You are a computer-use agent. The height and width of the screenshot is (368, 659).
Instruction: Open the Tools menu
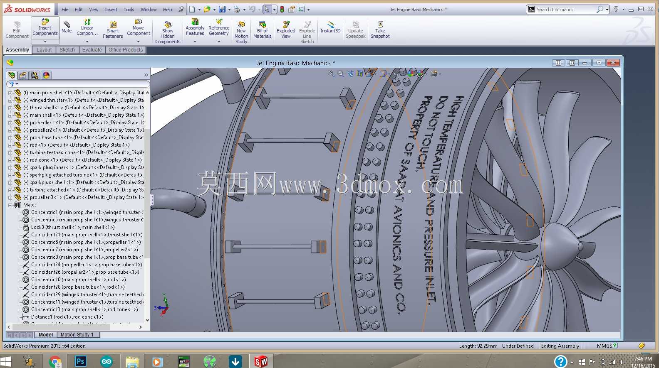(129, 10)
